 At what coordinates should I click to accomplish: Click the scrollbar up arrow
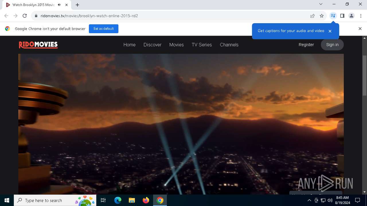[364, 38]
